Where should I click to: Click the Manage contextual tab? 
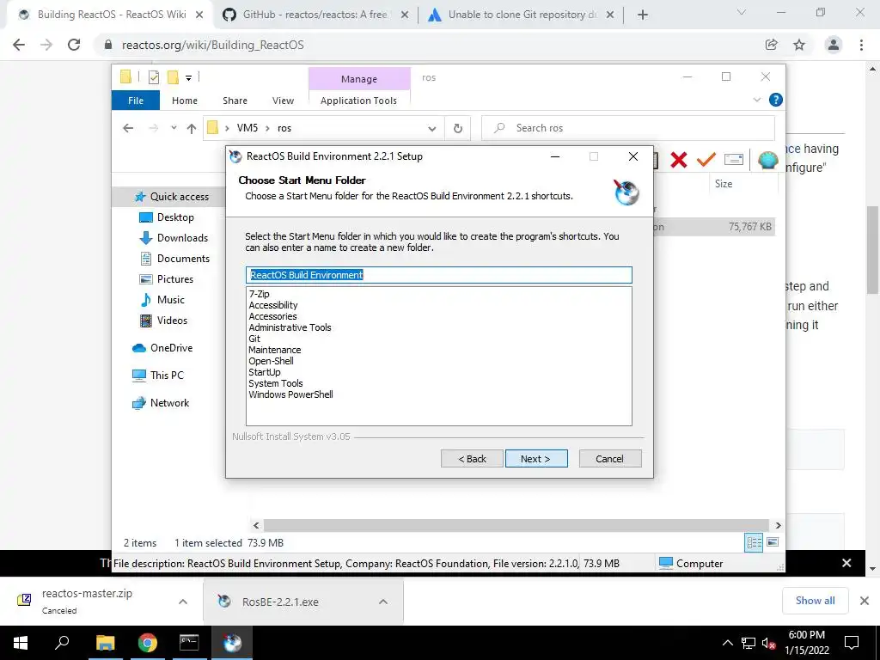click(359, 79)
